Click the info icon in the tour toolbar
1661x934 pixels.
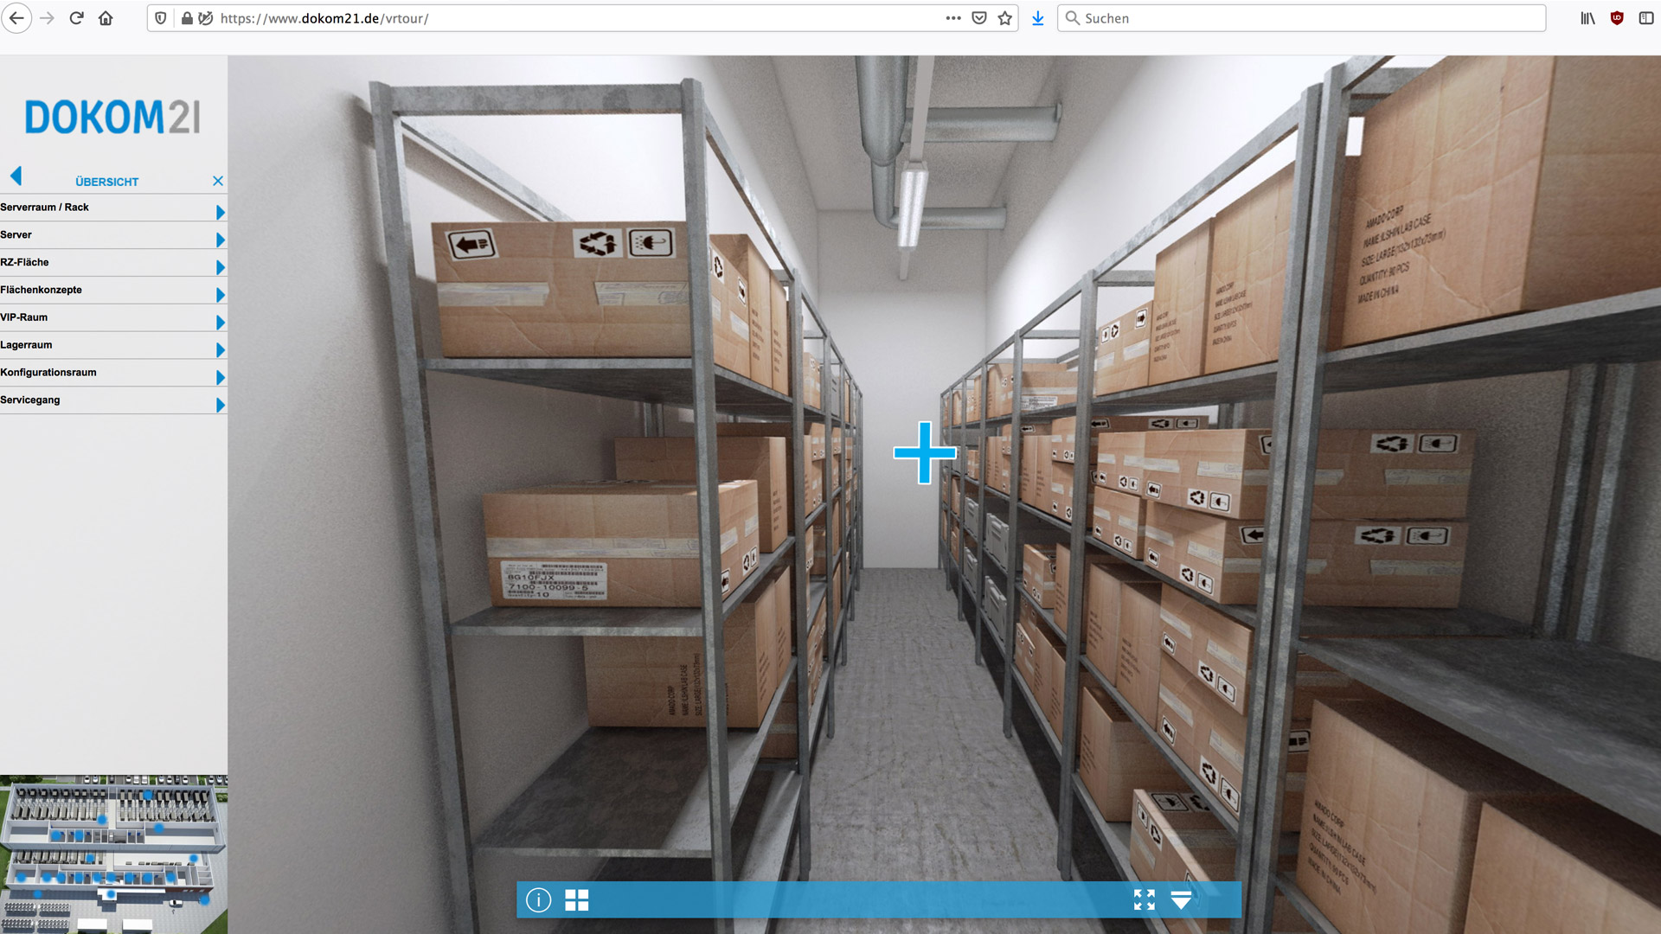[538, 900]
